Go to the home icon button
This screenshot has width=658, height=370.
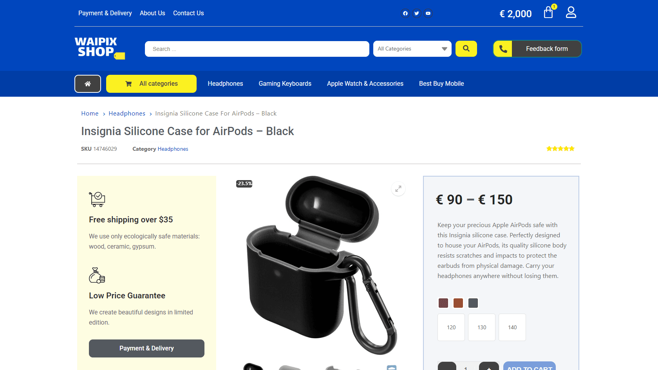tap(88, 84)
